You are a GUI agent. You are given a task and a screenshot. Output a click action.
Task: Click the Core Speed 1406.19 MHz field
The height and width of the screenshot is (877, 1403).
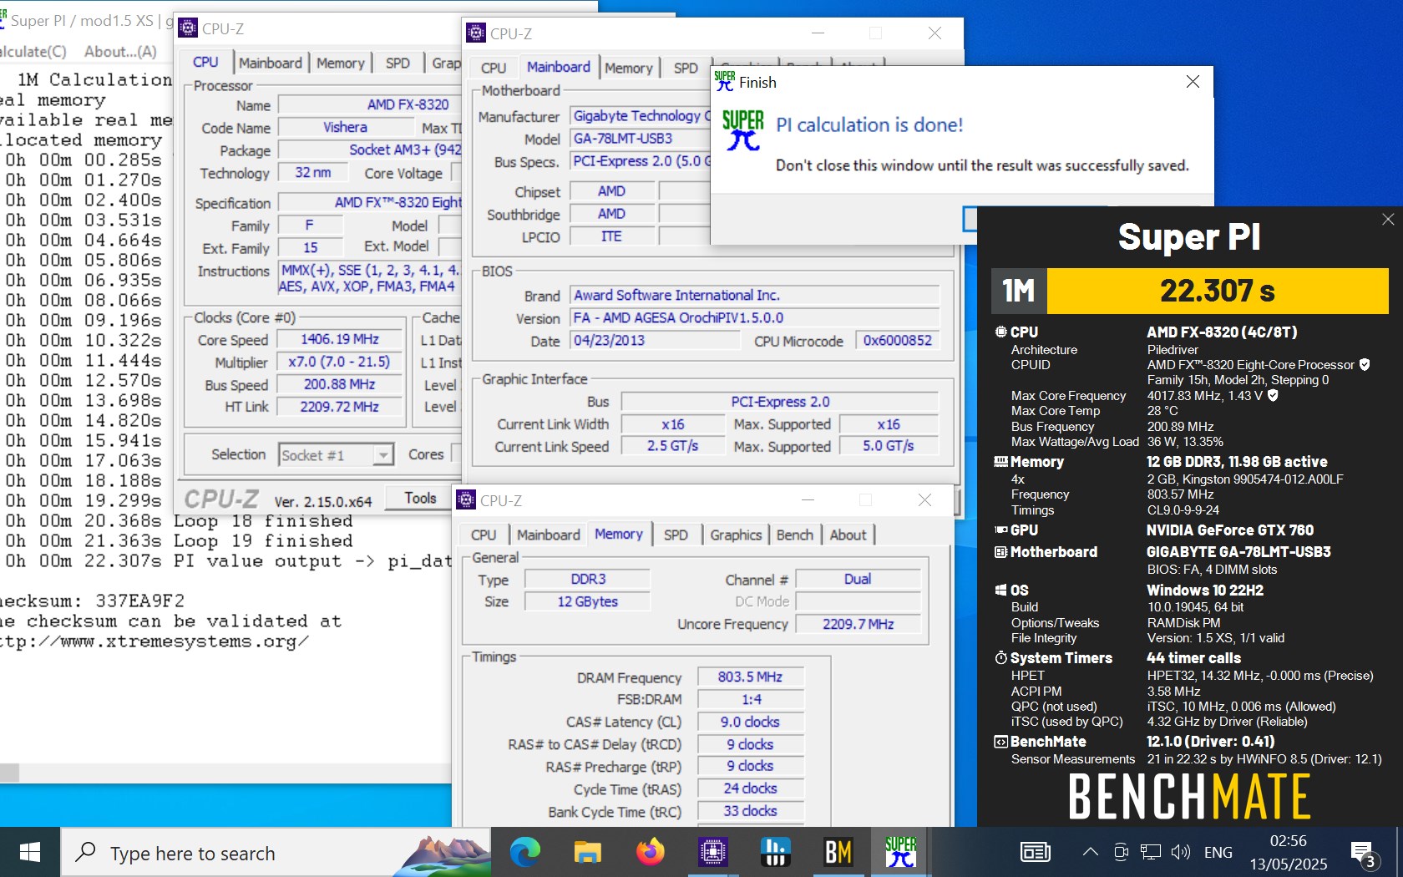pyautogui.click(x=340, y=339)
